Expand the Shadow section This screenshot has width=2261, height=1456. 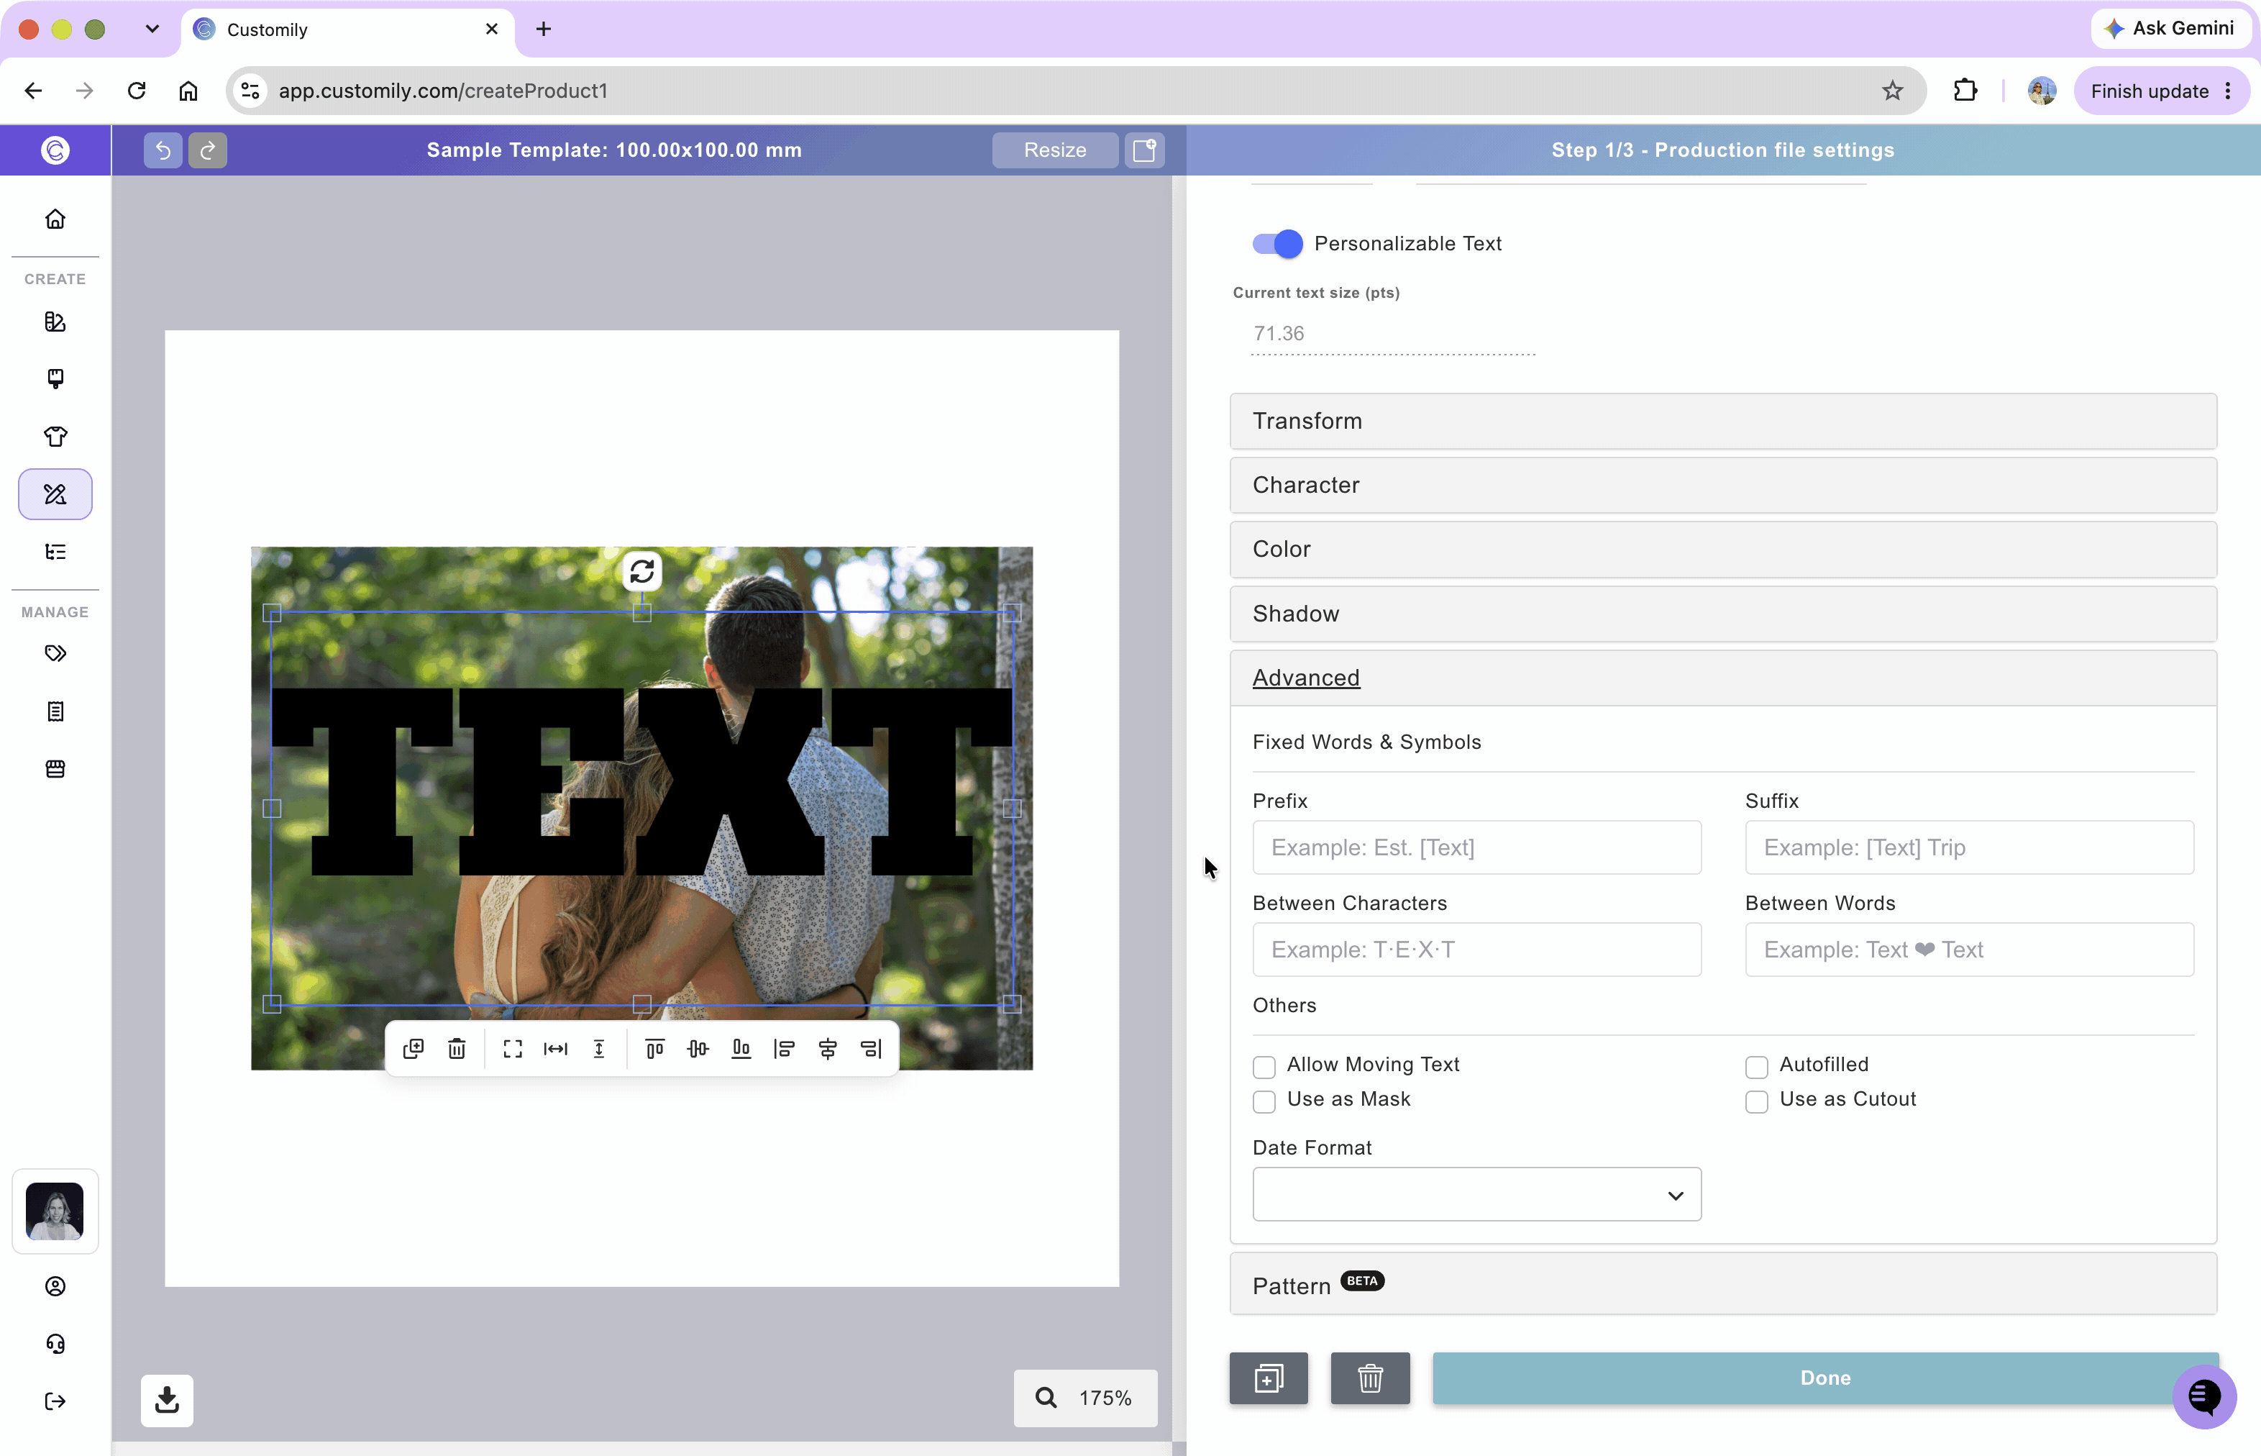pyautogui.click(x=1722, y=614)
